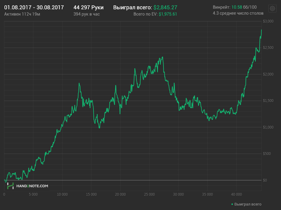
Task: Click the green legend dot marker
Action: click(x=232, y=204)
